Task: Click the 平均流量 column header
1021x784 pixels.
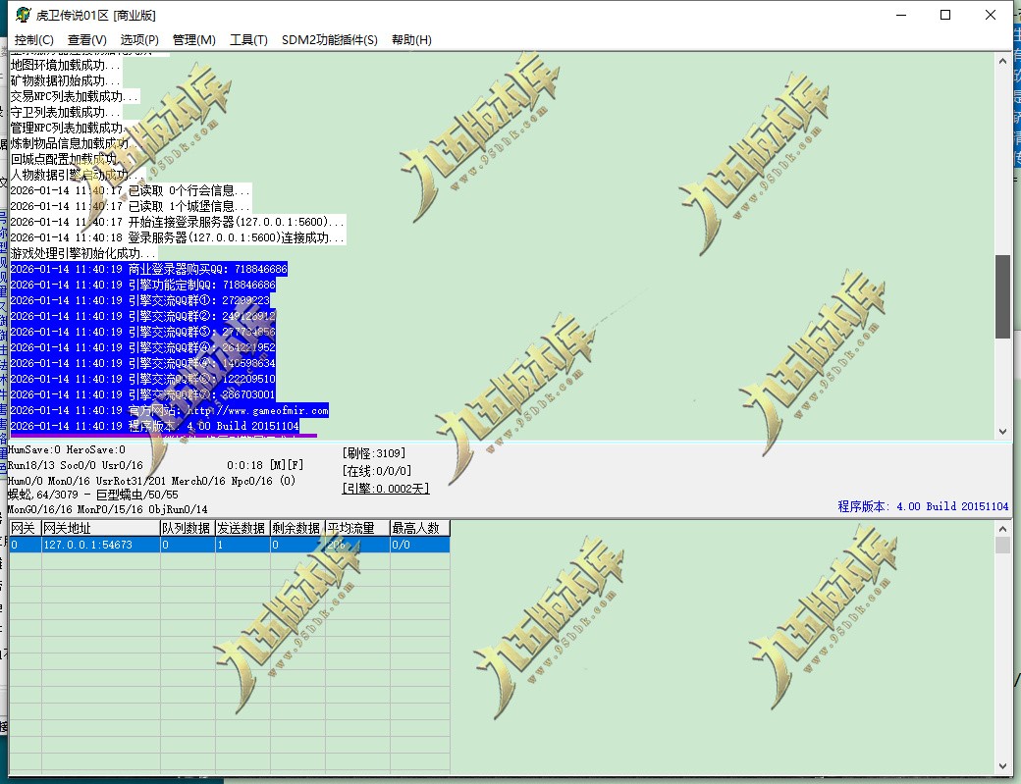Action: (357, 528)
